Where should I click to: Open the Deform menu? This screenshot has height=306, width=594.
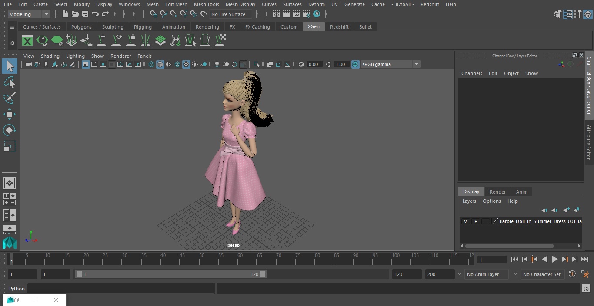click(316, 4)
